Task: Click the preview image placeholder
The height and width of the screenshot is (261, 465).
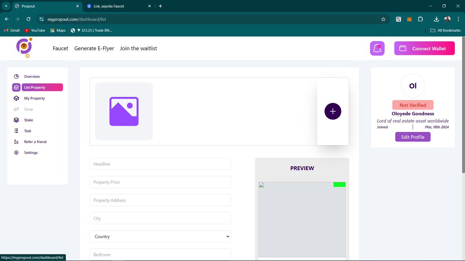Action: tap(302, 220)
